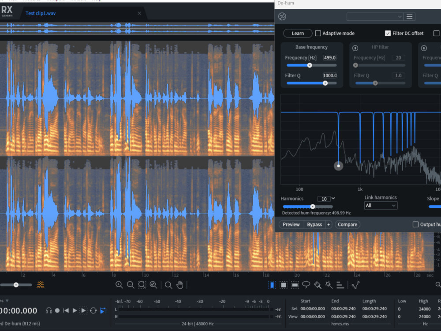Select the Zoom magnifier tool
441x331 pixels.
[168, 285]
